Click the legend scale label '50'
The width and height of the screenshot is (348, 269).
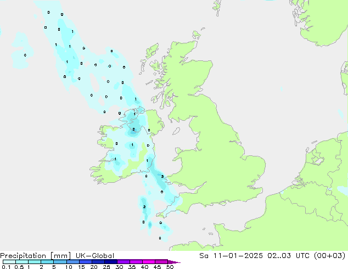[170, 267]
